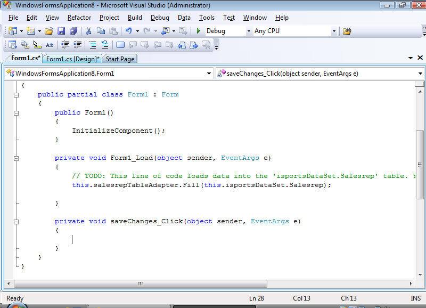Click the Undo arrow icon
Image resolution: width=426 pixels, height=308 pixels.
(128, 31)
